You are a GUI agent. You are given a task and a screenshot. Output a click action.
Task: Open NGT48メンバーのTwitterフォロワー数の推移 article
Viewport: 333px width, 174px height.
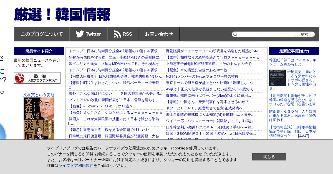(x=204, y=76)
